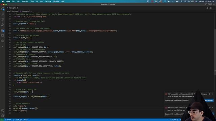This screenshot has width=216, height=121.
Task: Click the master branch status item
Action: click(8, 120)
